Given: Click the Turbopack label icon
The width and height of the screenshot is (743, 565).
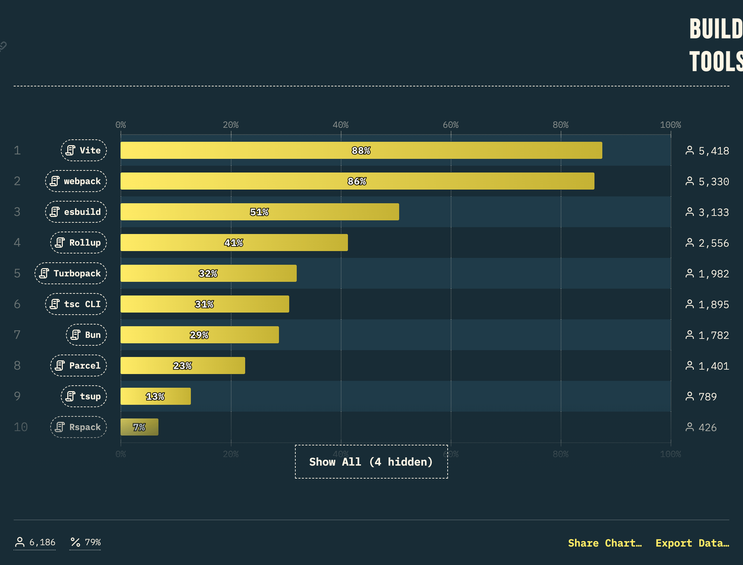Looking at the screenshot, I should pos(44,273).
